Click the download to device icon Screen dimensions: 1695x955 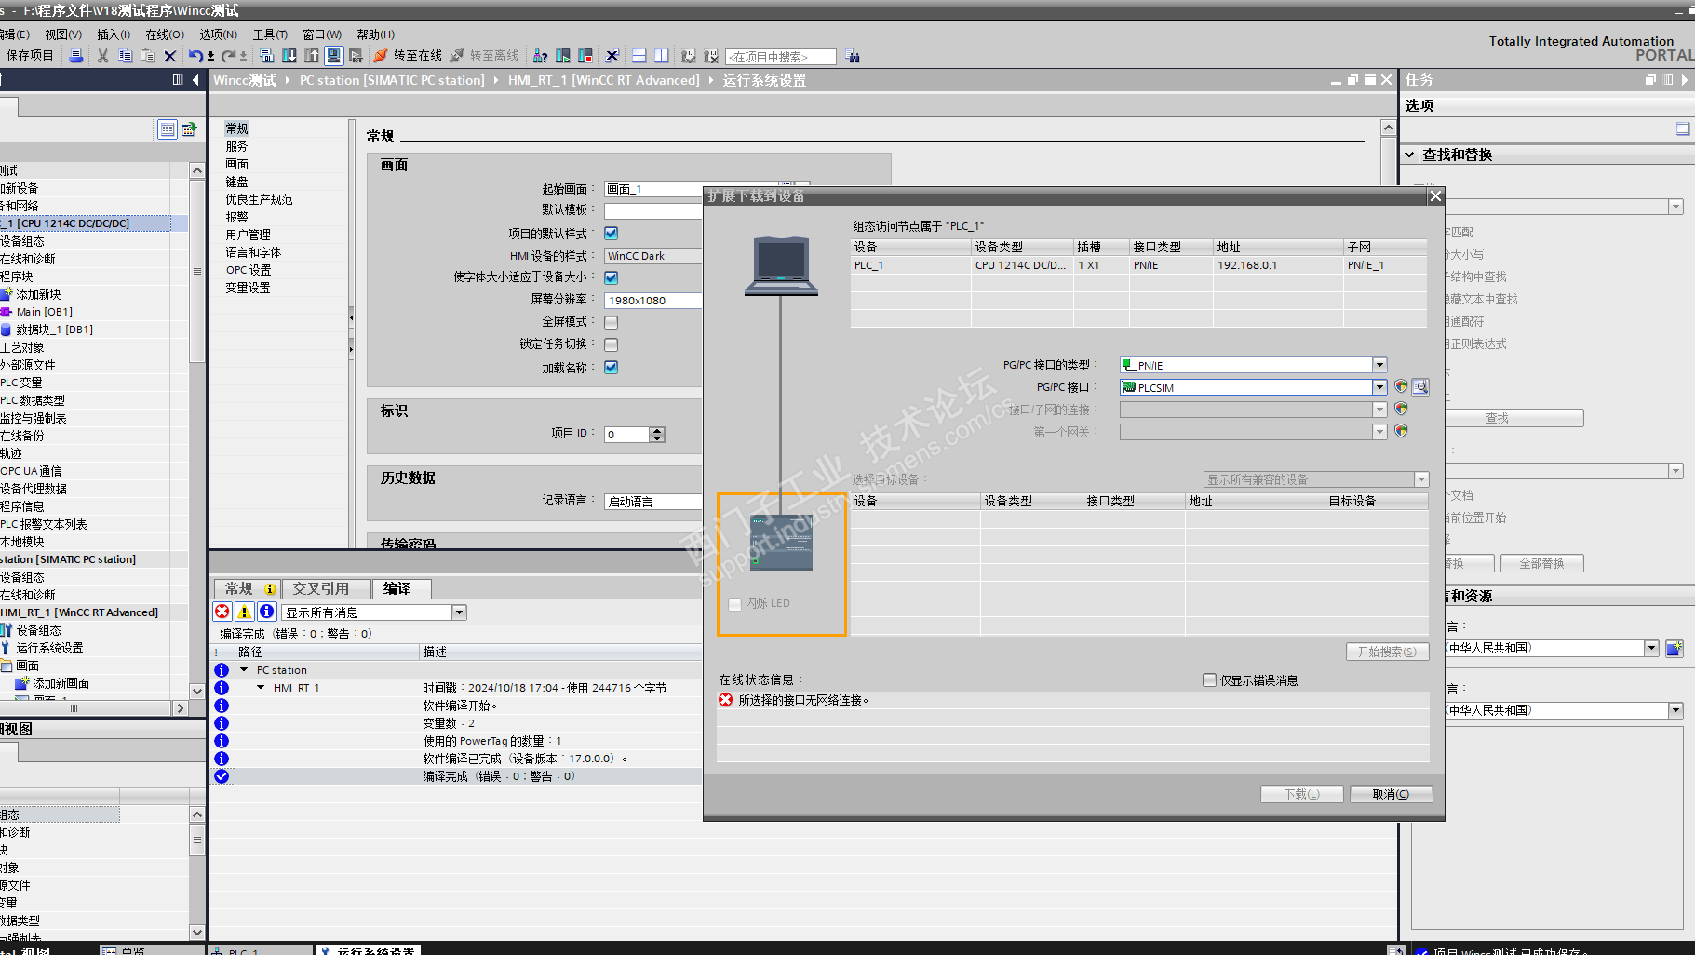(x=289, y=56)
